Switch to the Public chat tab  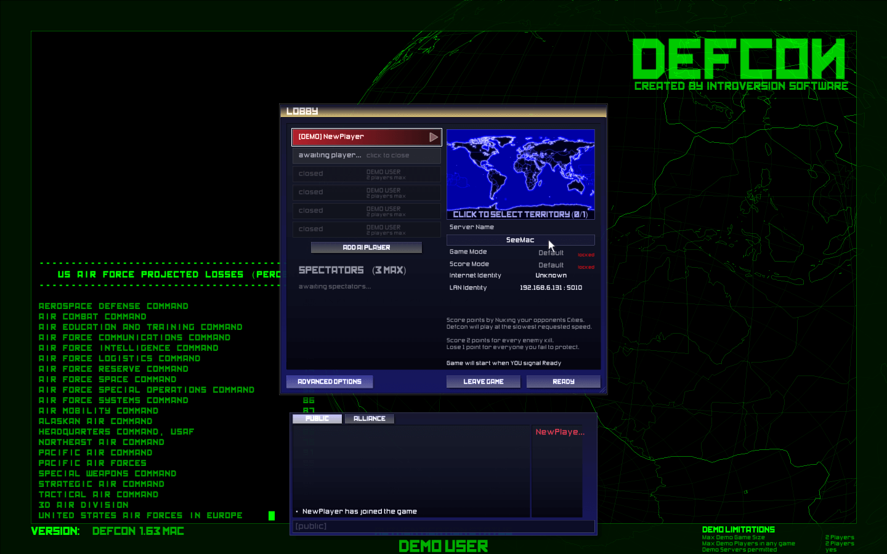pos(317,419)
